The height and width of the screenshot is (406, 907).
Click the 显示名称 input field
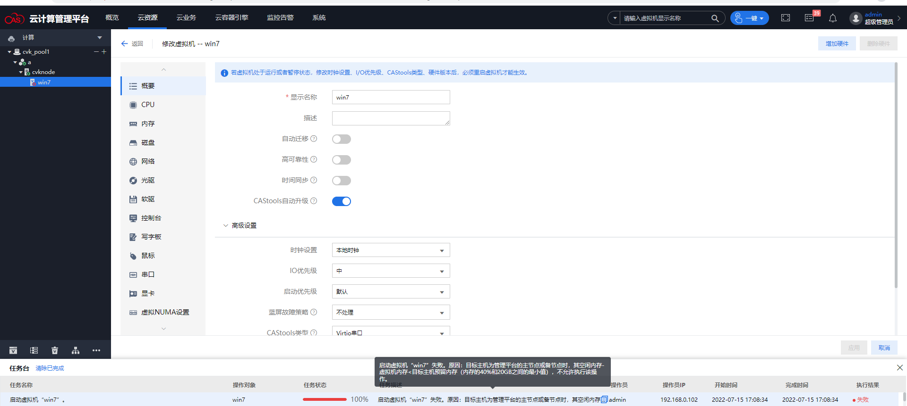click(391, 97)
